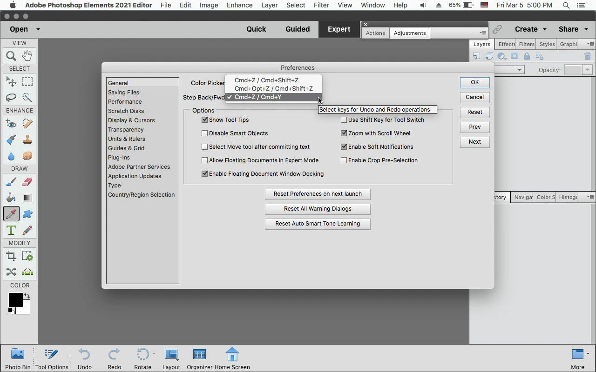
Task: Select the Color Picker eyedropper tool
Action: click(x=11, y=214)
